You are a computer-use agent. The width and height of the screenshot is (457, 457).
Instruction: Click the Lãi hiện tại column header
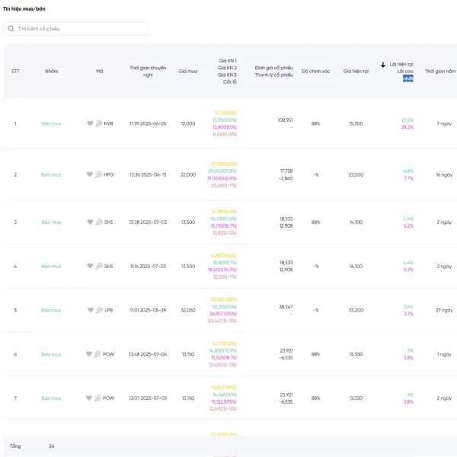tap(401, 64)
